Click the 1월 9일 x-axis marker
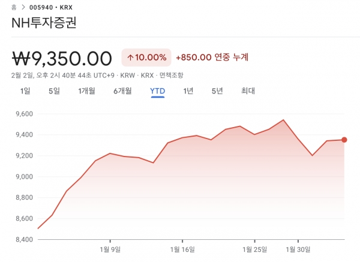Screen dimensions: 360x262 [x=110, y=249]
